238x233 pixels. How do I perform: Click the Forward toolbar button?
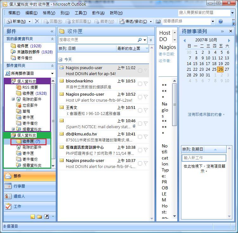104,21
